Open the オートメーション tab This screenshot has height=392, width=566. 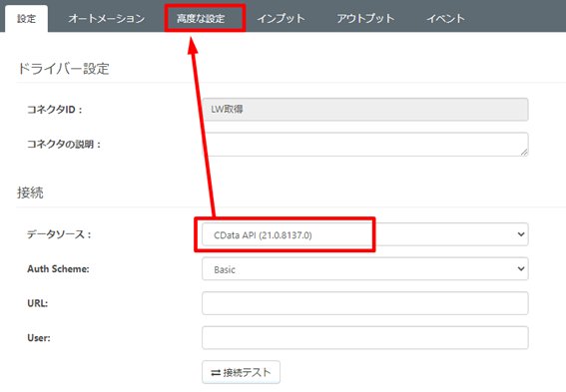click(107, 19)
